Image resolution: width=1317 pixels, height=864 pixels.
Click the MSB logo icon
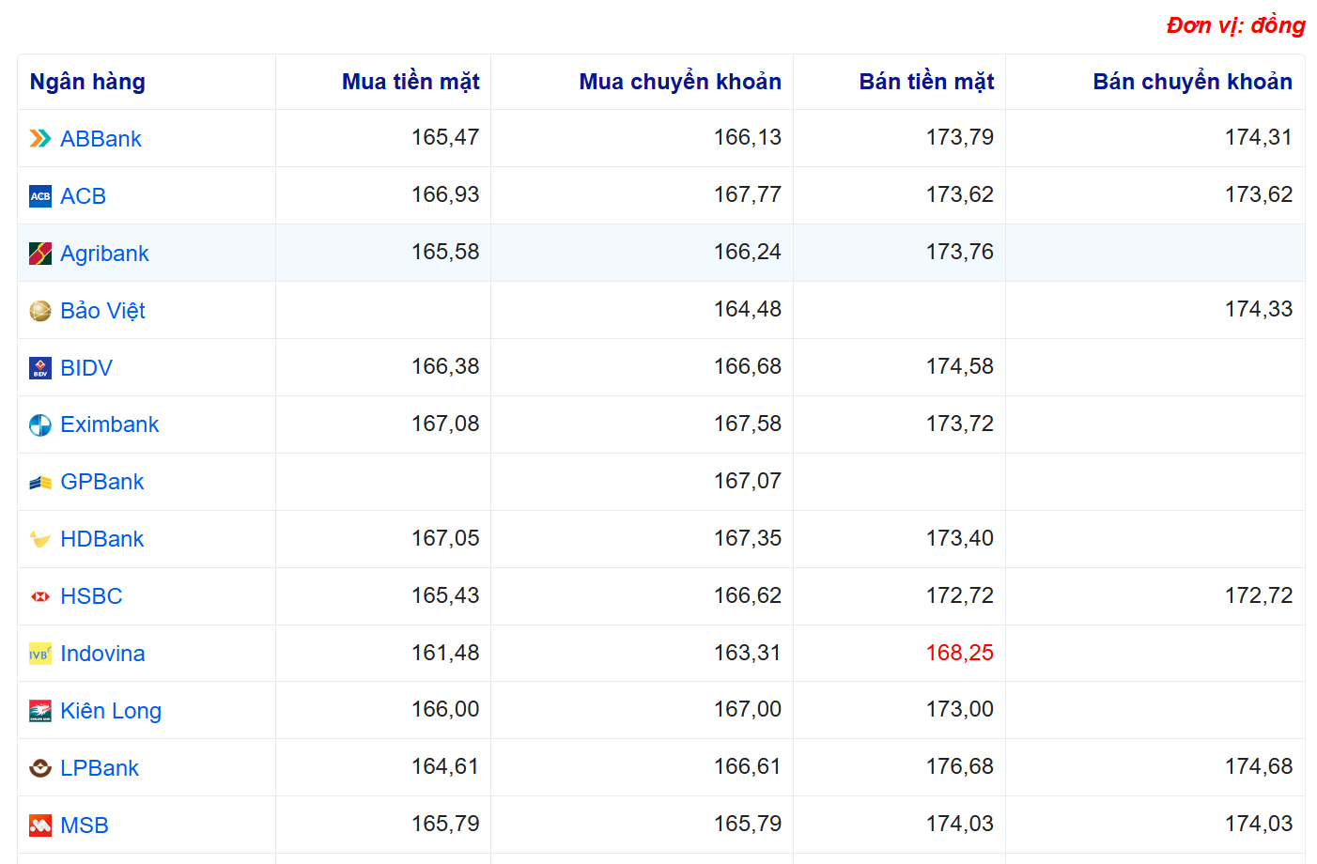pyautogui.click(x=40, y=825)
